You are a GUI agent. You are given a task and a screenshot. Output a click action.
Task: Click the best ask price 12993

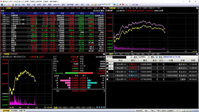83,78
